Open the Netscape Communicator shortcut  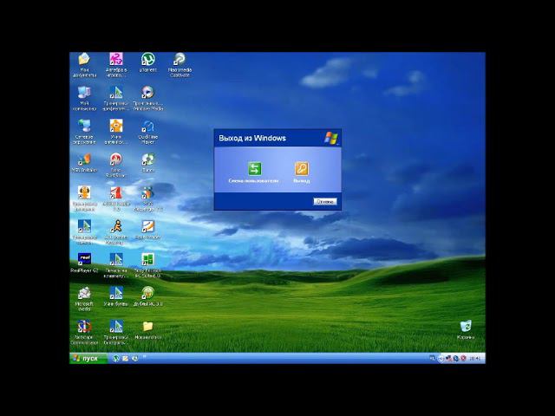pos(84,327)
